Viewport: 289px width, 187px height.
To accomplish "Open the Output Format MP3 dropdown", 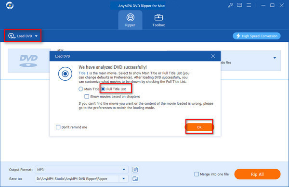I will 81,170.
